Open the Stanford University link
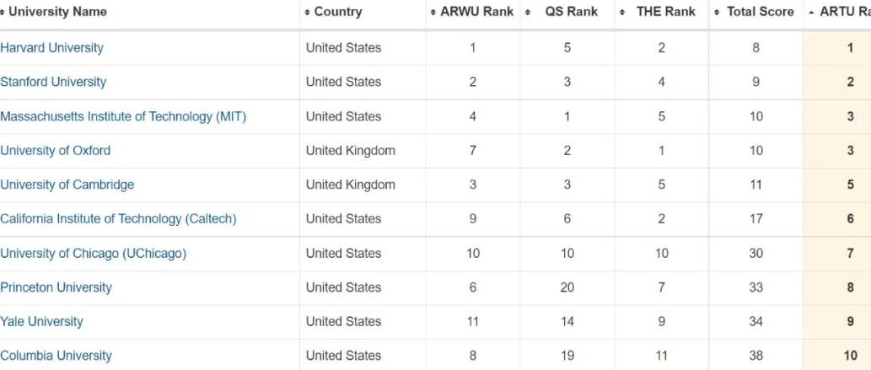This screenshot has width=871, height=370. [x=53, y=82]
